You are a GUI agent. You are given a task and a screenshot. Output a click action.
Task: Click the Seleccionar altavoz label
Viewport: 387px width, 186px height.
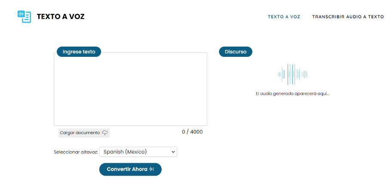[76, 152]
